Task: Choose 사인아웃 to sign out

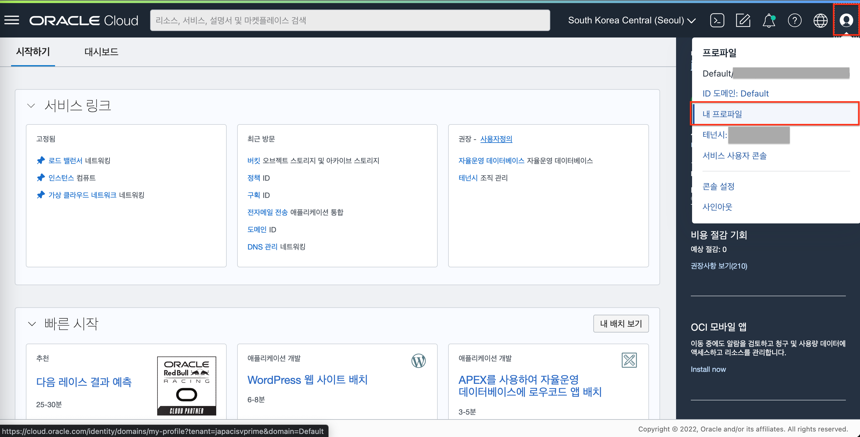Action: pyautogui.click(x=717, y=207)
